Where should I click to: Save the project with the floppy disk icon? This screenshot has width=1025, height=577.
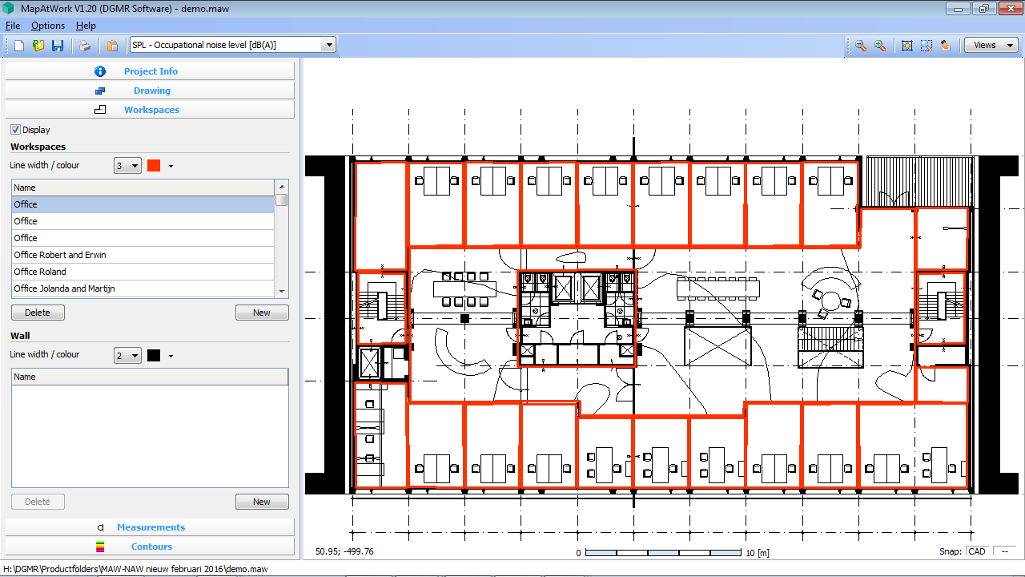click(x=58, y=46)
